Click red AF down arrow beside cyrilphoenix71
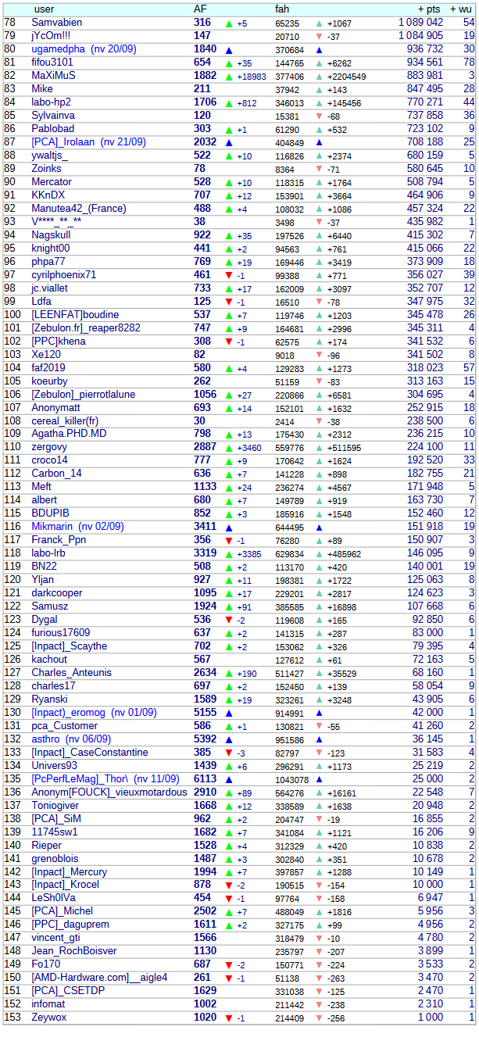This screenshot has height=1041, width=479. tap(229, 275)
